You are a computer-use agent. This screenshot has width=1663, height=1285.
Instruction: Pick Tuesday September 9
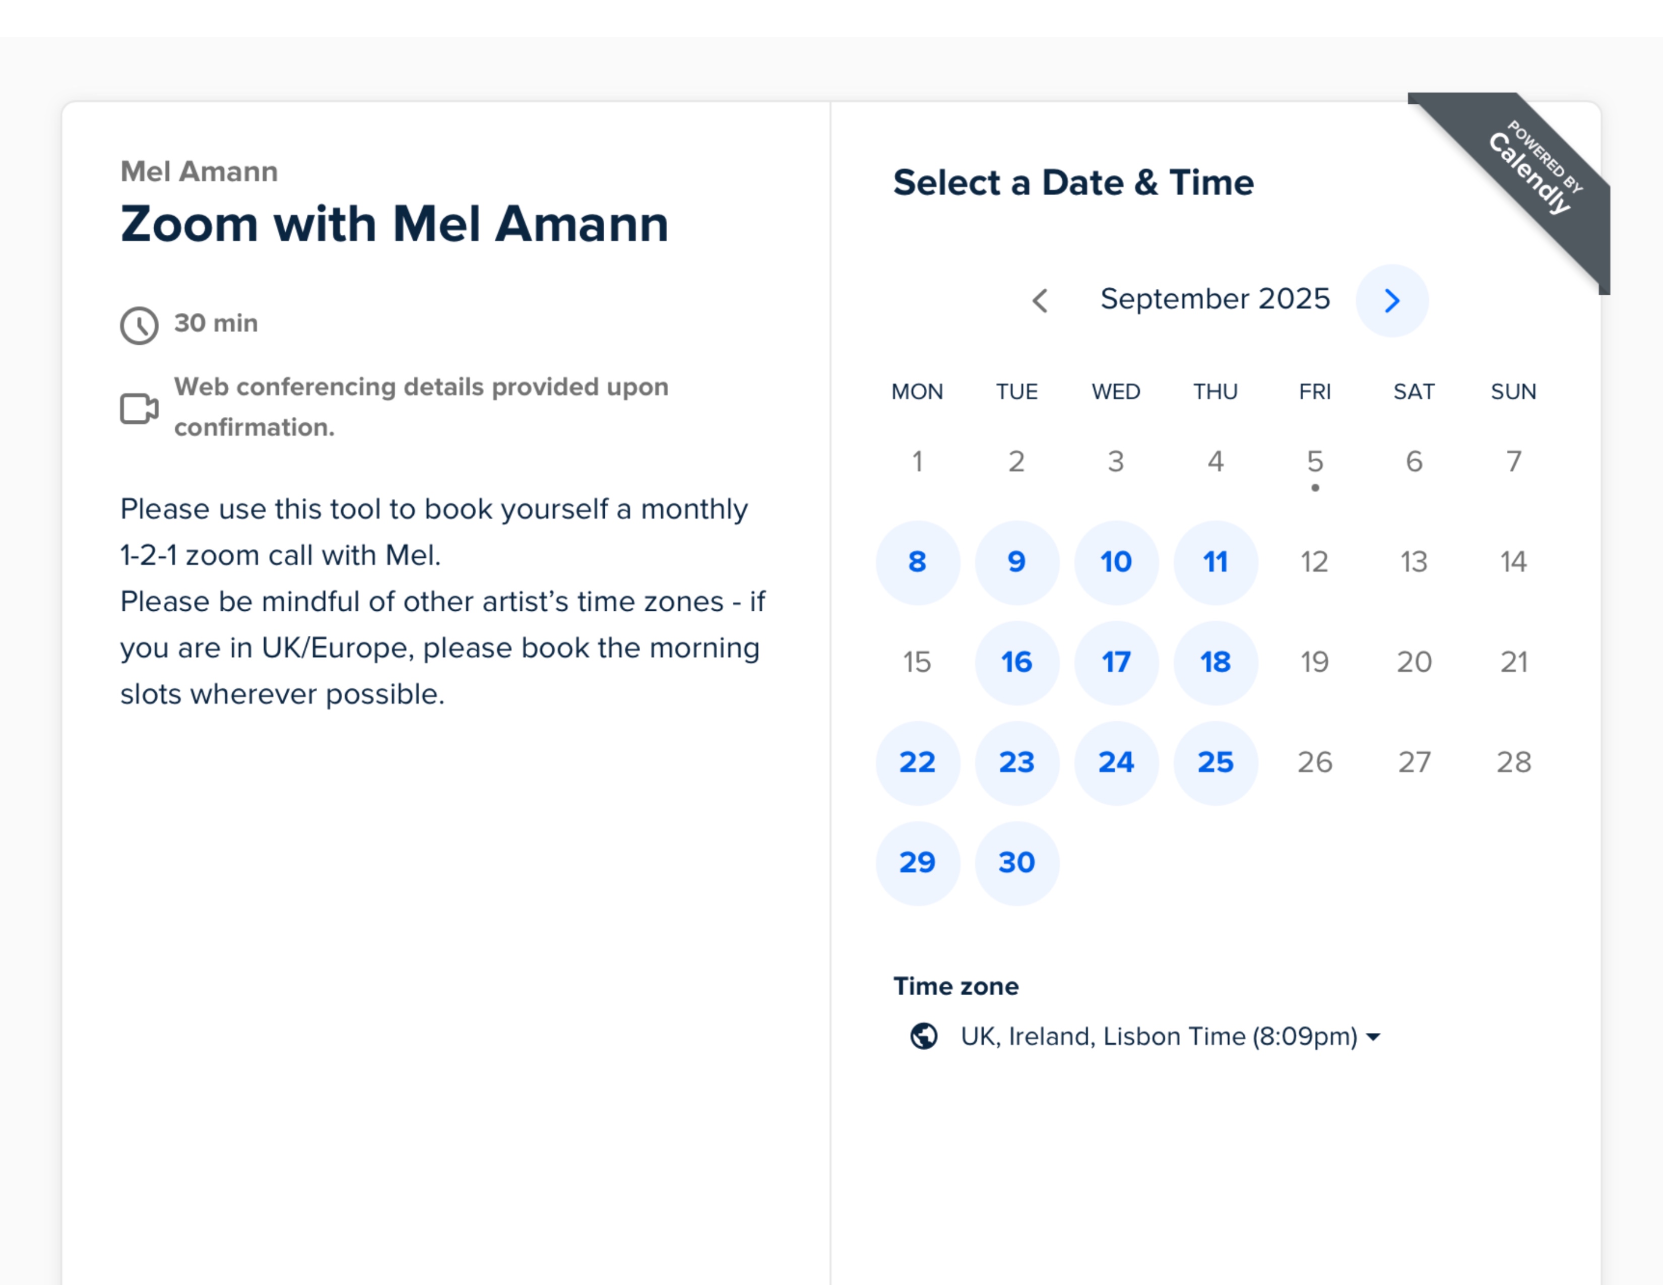point(1017,562)
